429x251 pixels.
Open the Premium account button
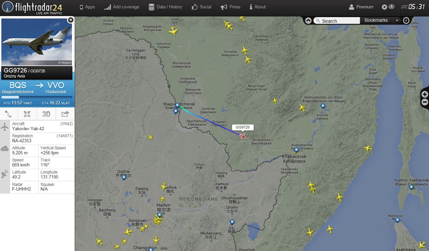tap(361, 7)
